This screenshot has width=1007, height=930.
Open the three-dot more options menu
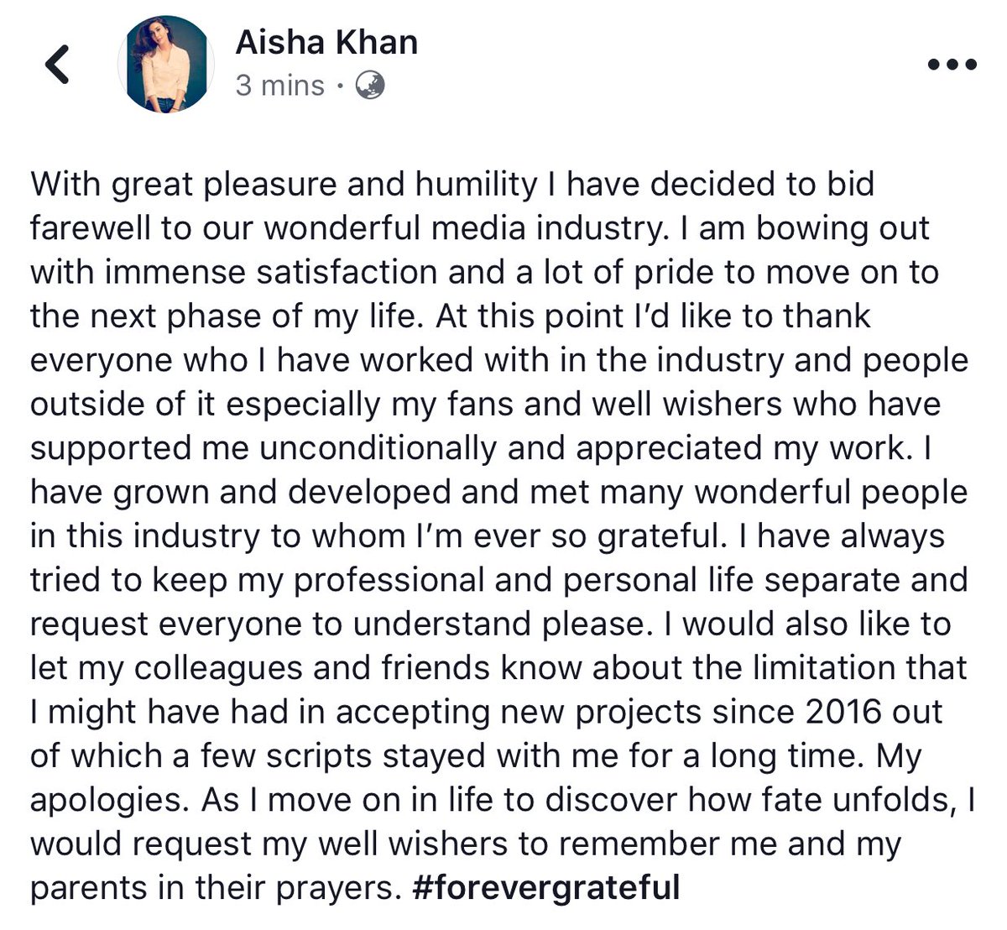[952, 65]
